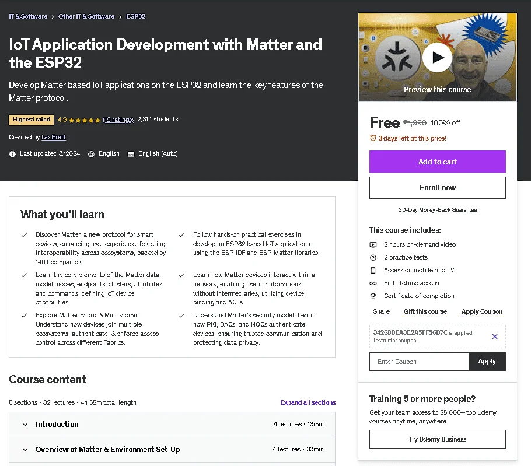531x466 pixels.
Task: Click '3 days left at this price!' text
Action: pos(412,138)
